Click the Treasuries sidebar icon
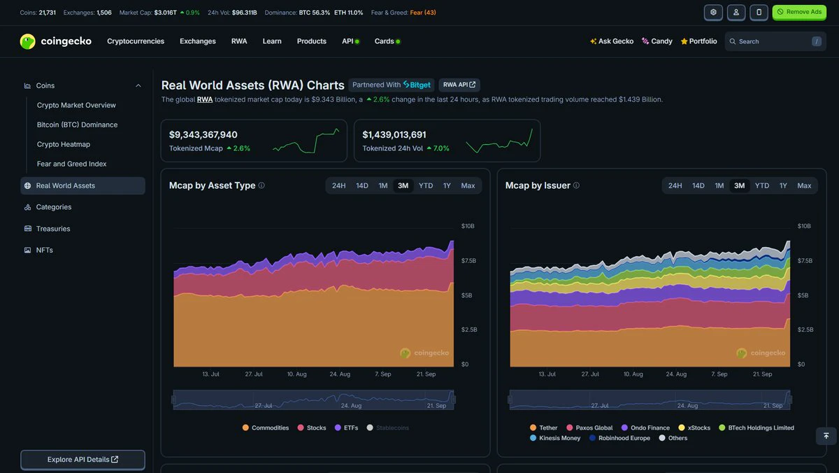The height and width of the screenshot is (473, 839). click(27, 229)
